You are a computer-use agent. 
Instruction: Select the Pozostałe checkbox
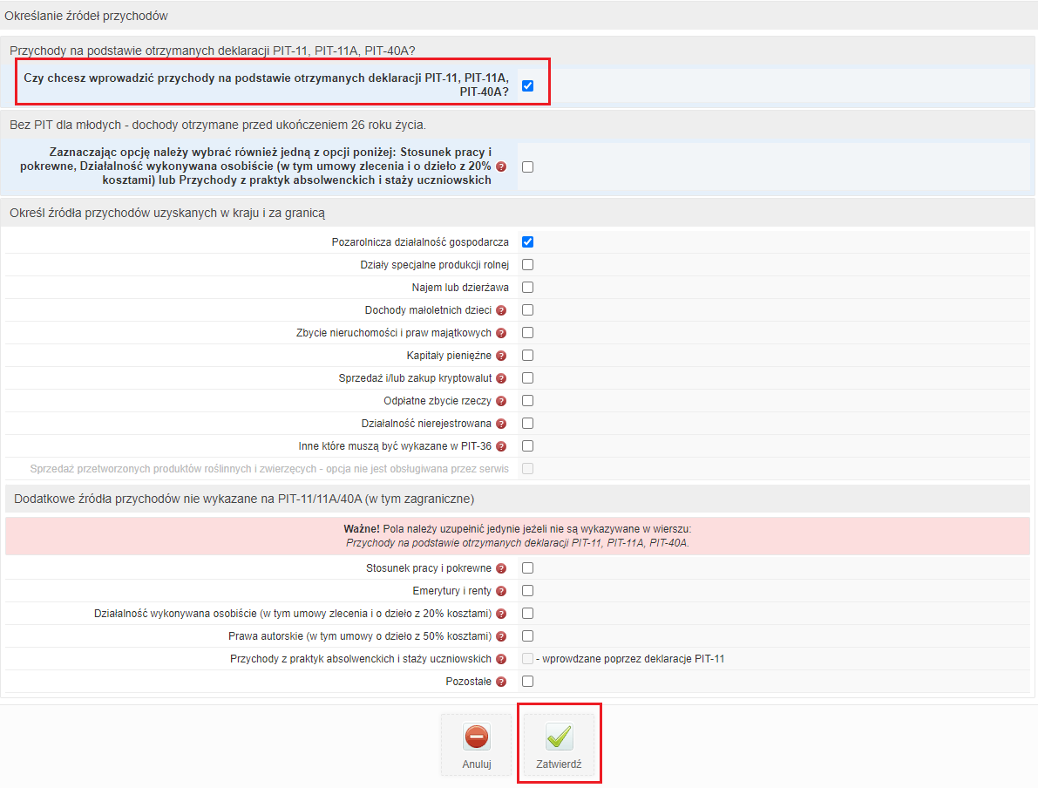pyautogui.click(x=527, y=682)
